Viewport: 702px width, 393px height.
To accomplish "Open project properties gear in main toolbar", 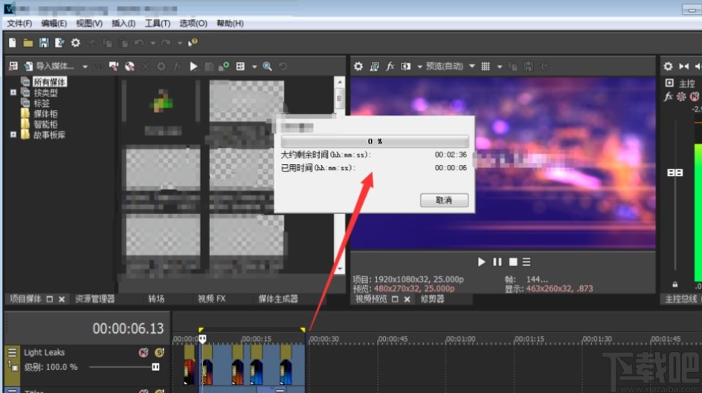I will tap(75, 42).
